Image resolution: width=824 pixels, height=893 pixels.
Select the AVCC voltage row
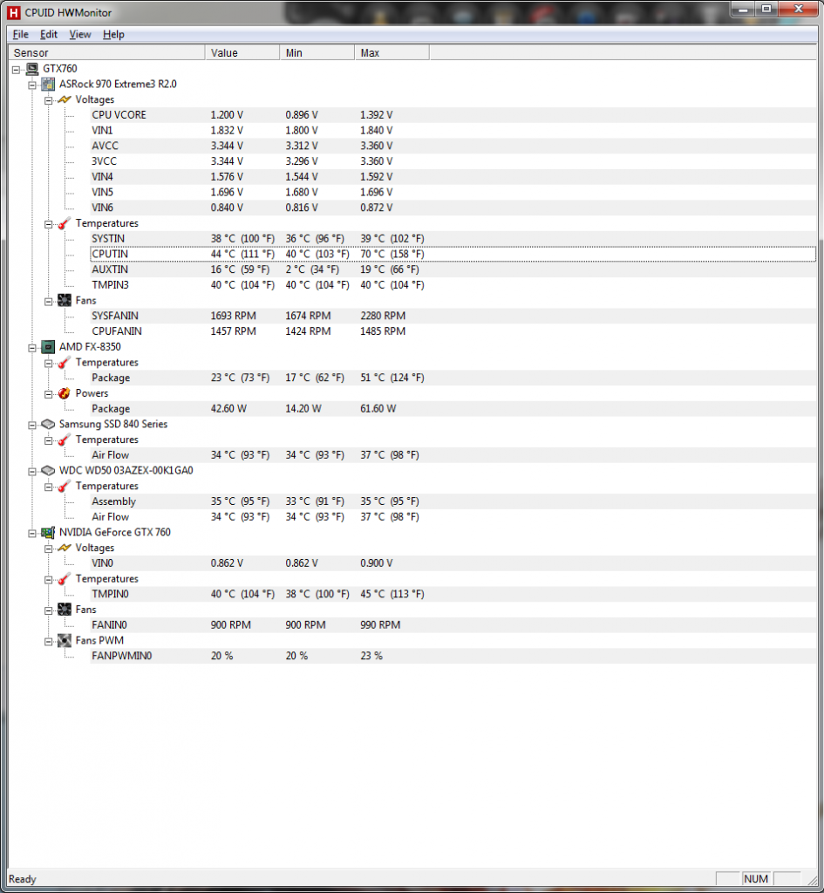(453, 146)
